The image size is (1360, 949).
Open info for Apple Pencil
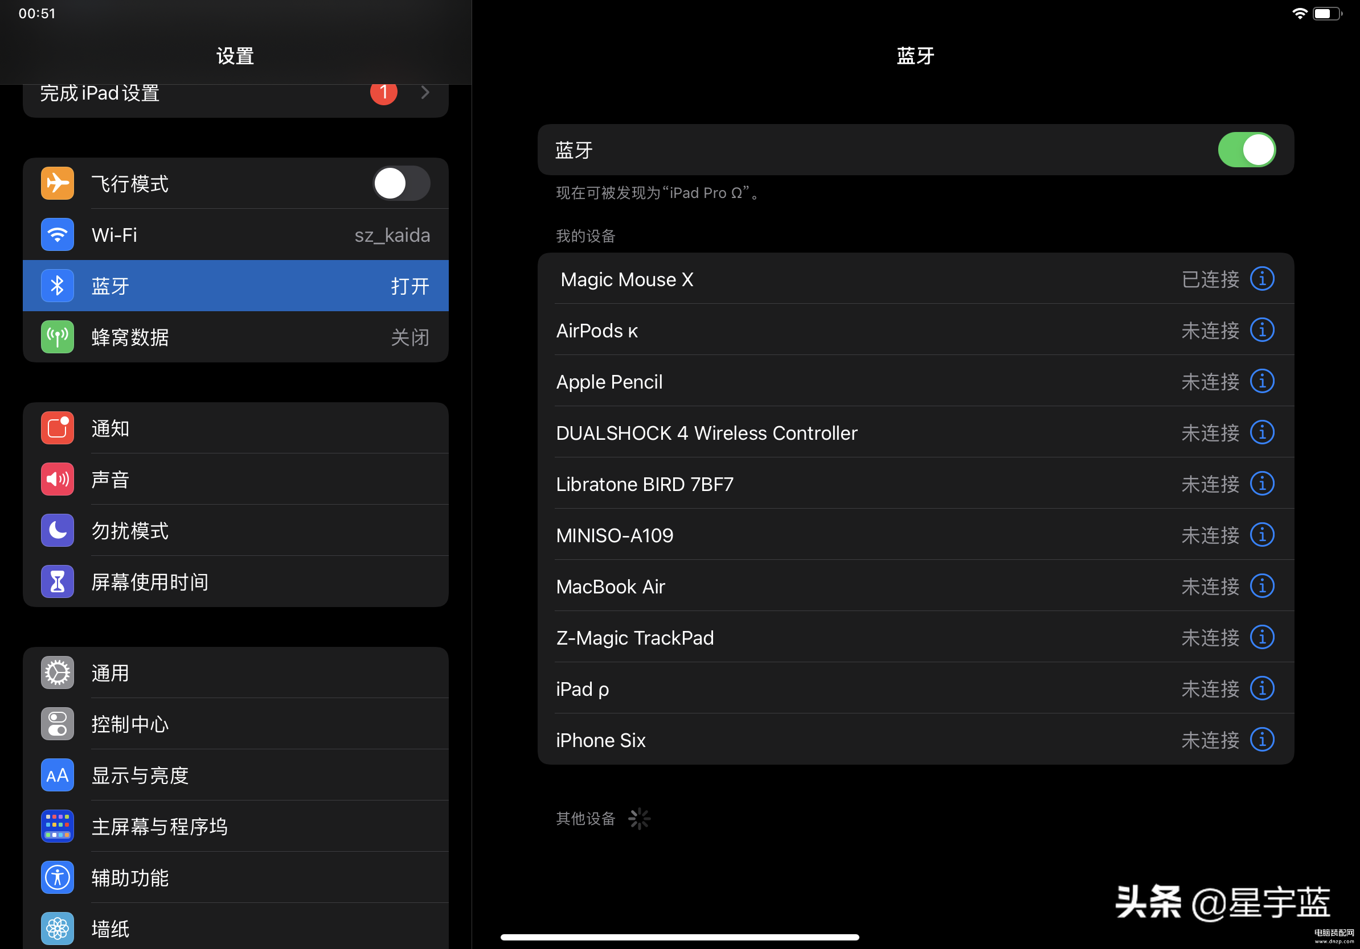1262,381
